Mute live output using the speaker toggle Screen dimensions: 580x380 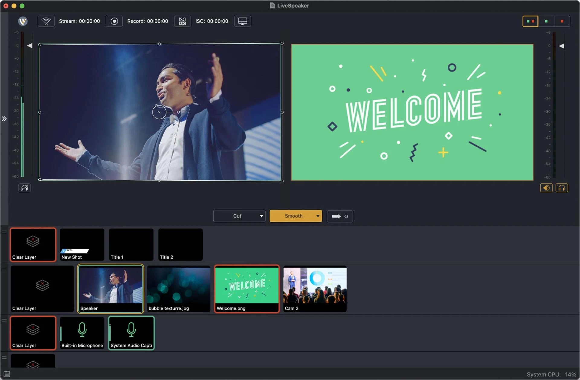(x=546, y=188)
